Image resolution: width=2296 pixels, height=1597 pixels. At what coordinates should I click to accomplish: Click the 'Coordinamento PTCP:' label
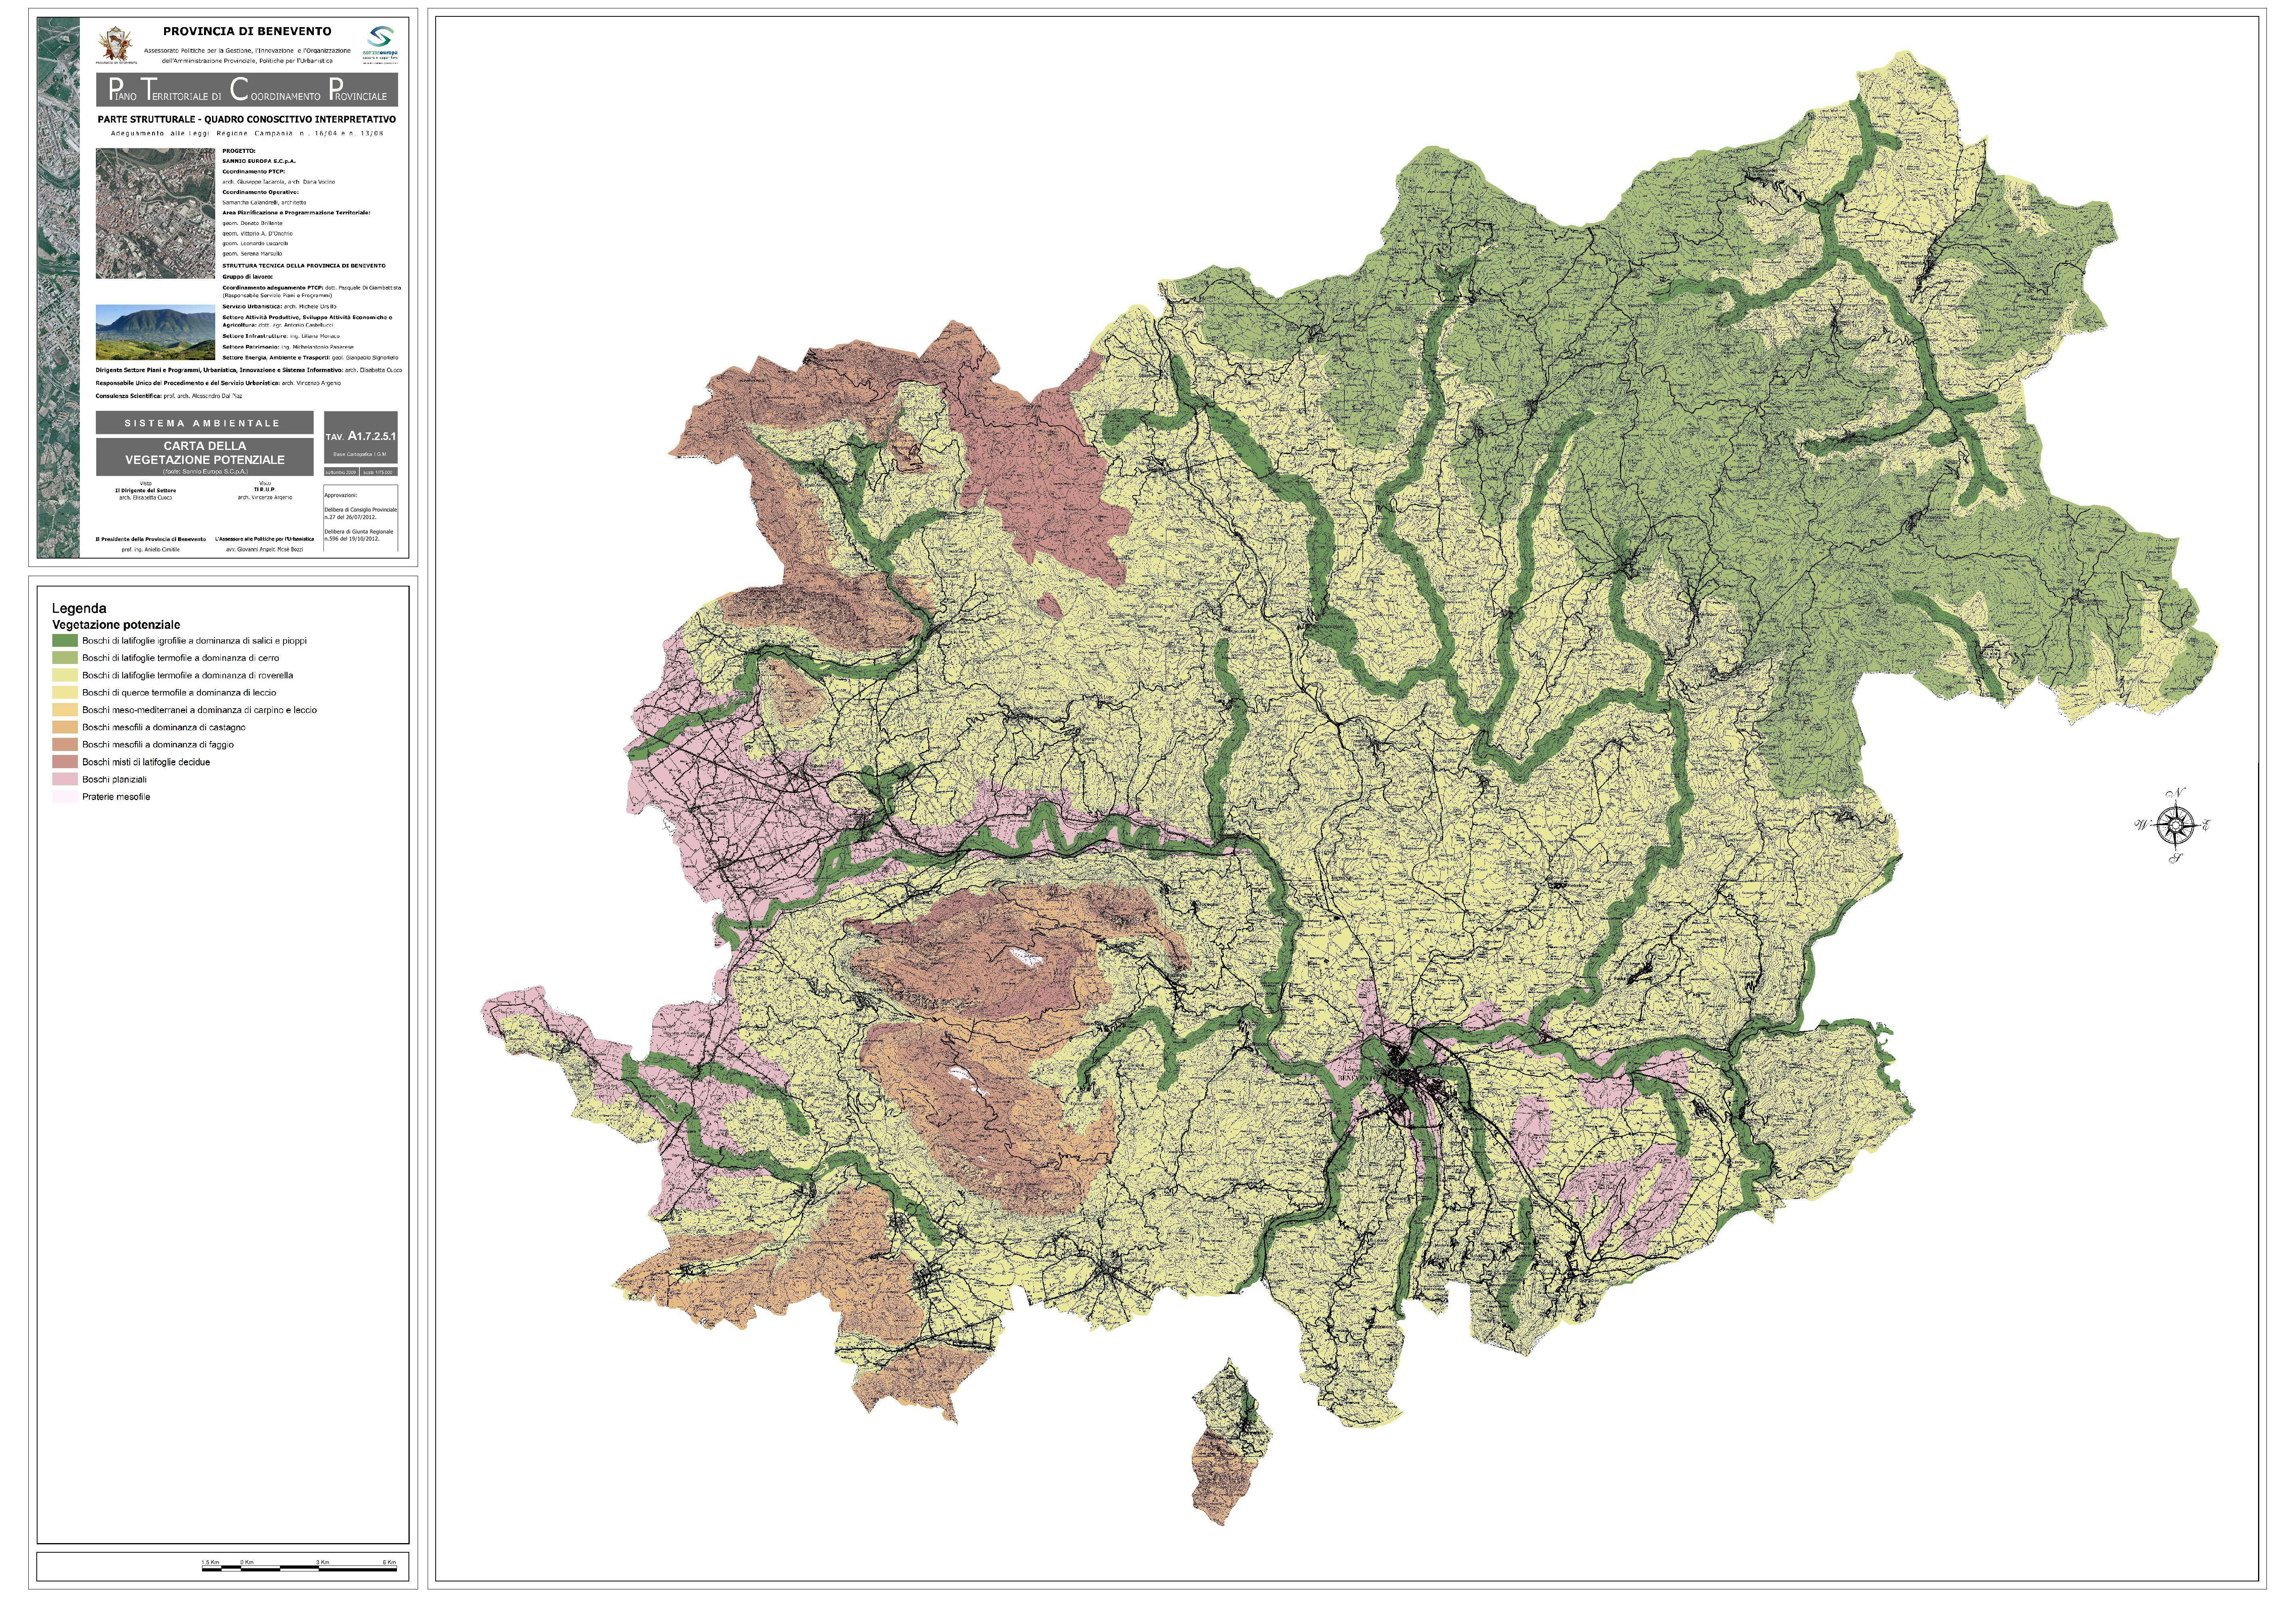254,172
